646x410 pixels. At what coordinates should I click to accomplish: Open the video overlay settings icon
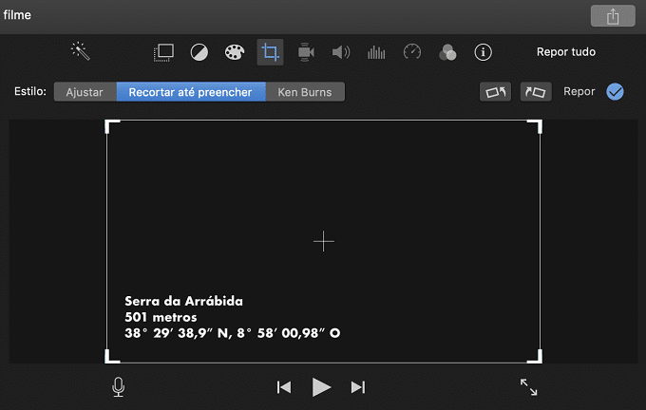(x=163, y=52)
